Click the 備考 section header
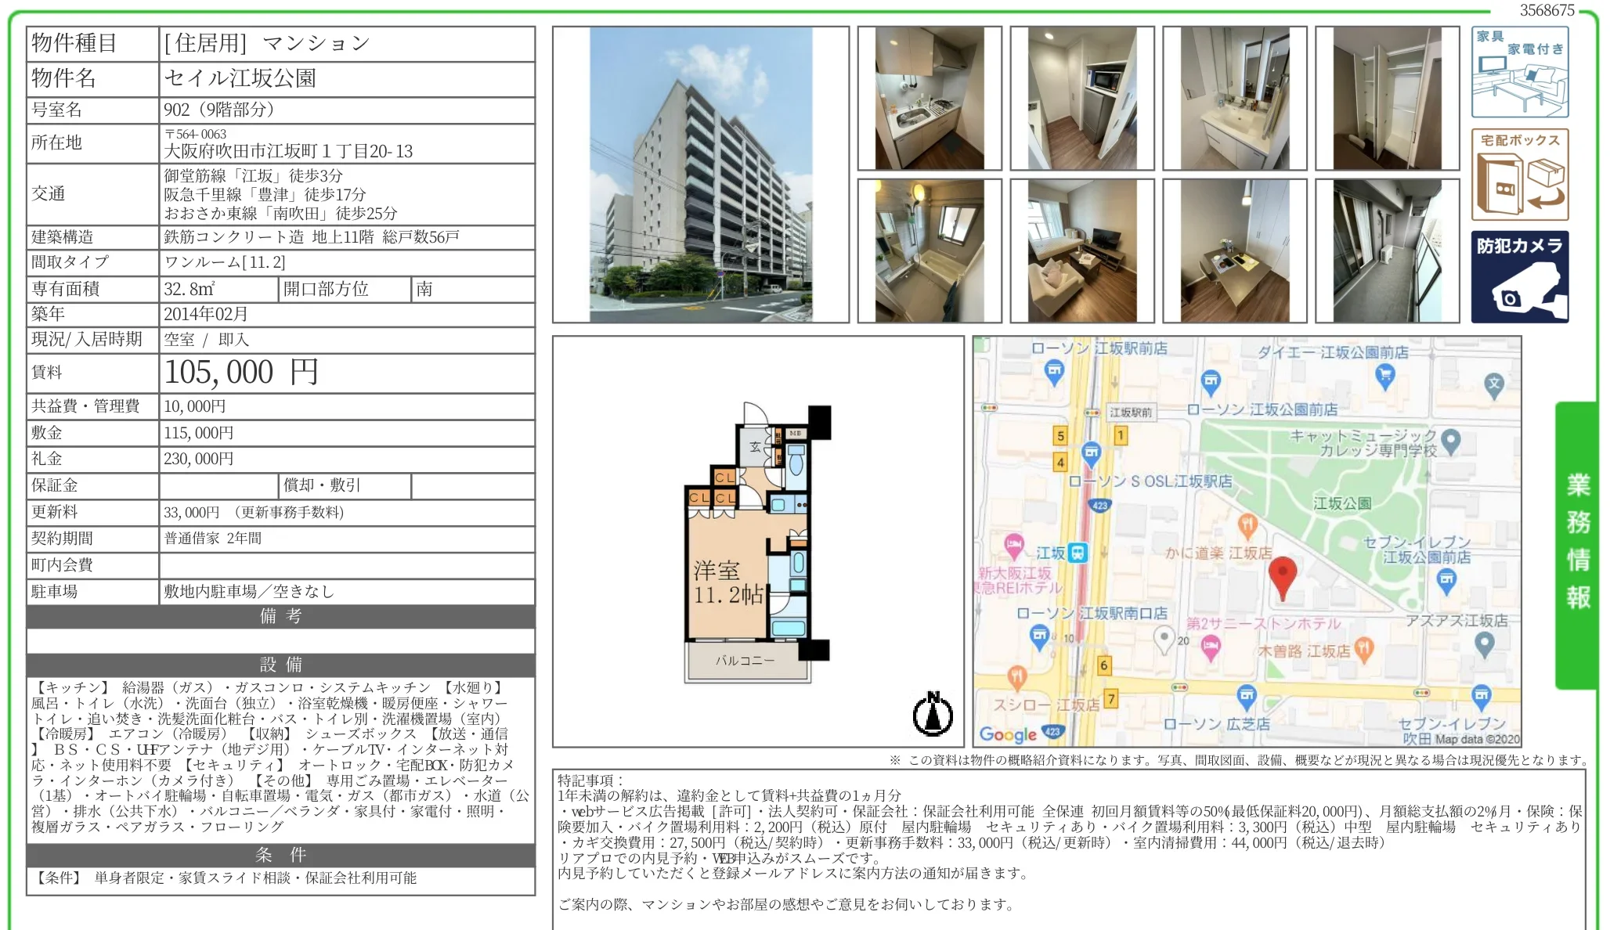Image resolution: width=1610 pixels, height=930 pixels. (281, 616)
